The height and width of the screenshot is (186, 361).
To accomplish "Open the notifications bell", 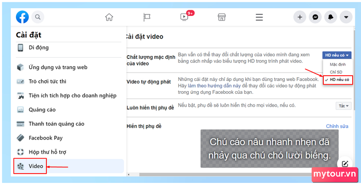I will [x=331, y=17].
